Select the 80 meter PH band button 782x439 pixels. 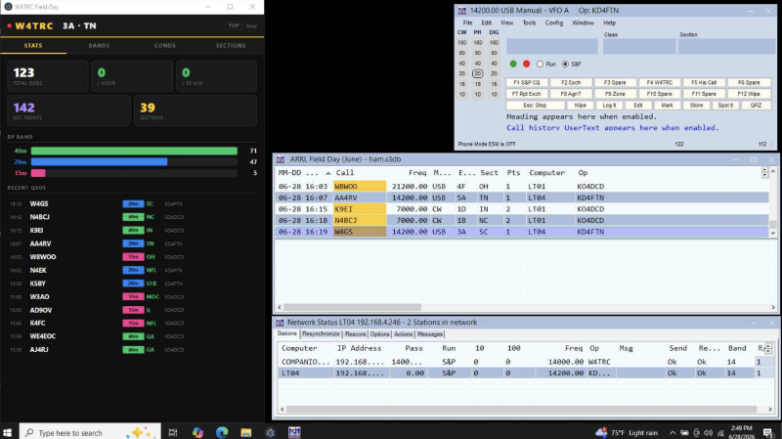pyautogui.click(x=478, y=53)
